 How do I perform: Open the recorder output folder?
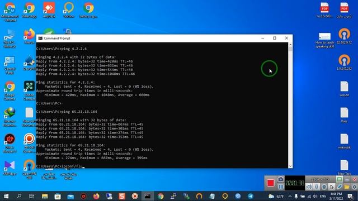[x=347, y=187]
